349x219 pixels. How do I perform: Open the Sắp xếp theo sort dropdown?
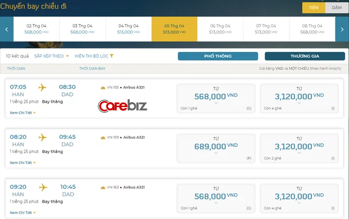(x=52, y=56)
